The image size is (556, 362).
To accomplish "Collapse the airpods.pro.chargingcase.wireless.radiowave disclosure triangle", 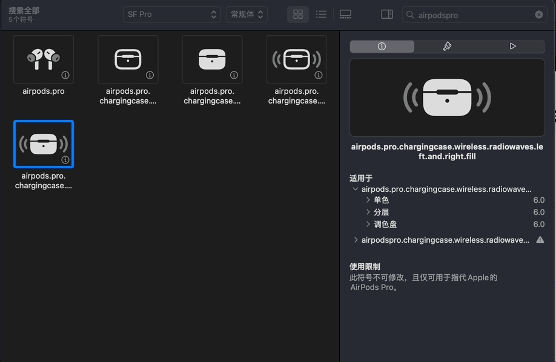I will [x=355, y=189].
